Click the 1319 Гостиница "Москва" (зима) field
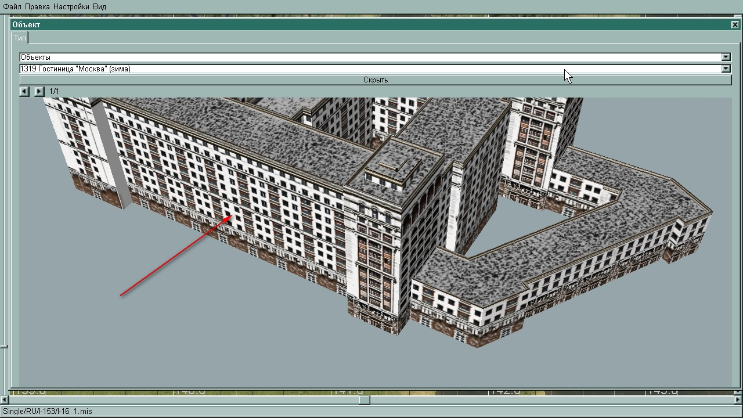The height and width of the screenshot is (418, 743). 370,69
